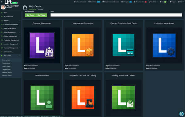Change the English language setting

(x=173, y=2)
